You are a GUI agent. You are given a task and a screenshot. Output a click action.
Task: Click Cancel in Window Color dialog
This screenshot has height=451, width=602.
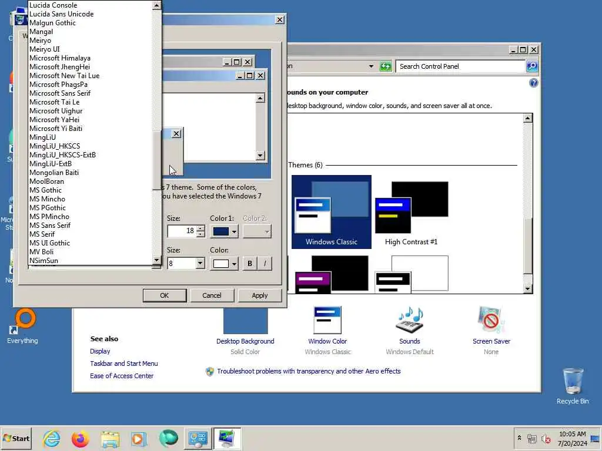pos(212,295)
